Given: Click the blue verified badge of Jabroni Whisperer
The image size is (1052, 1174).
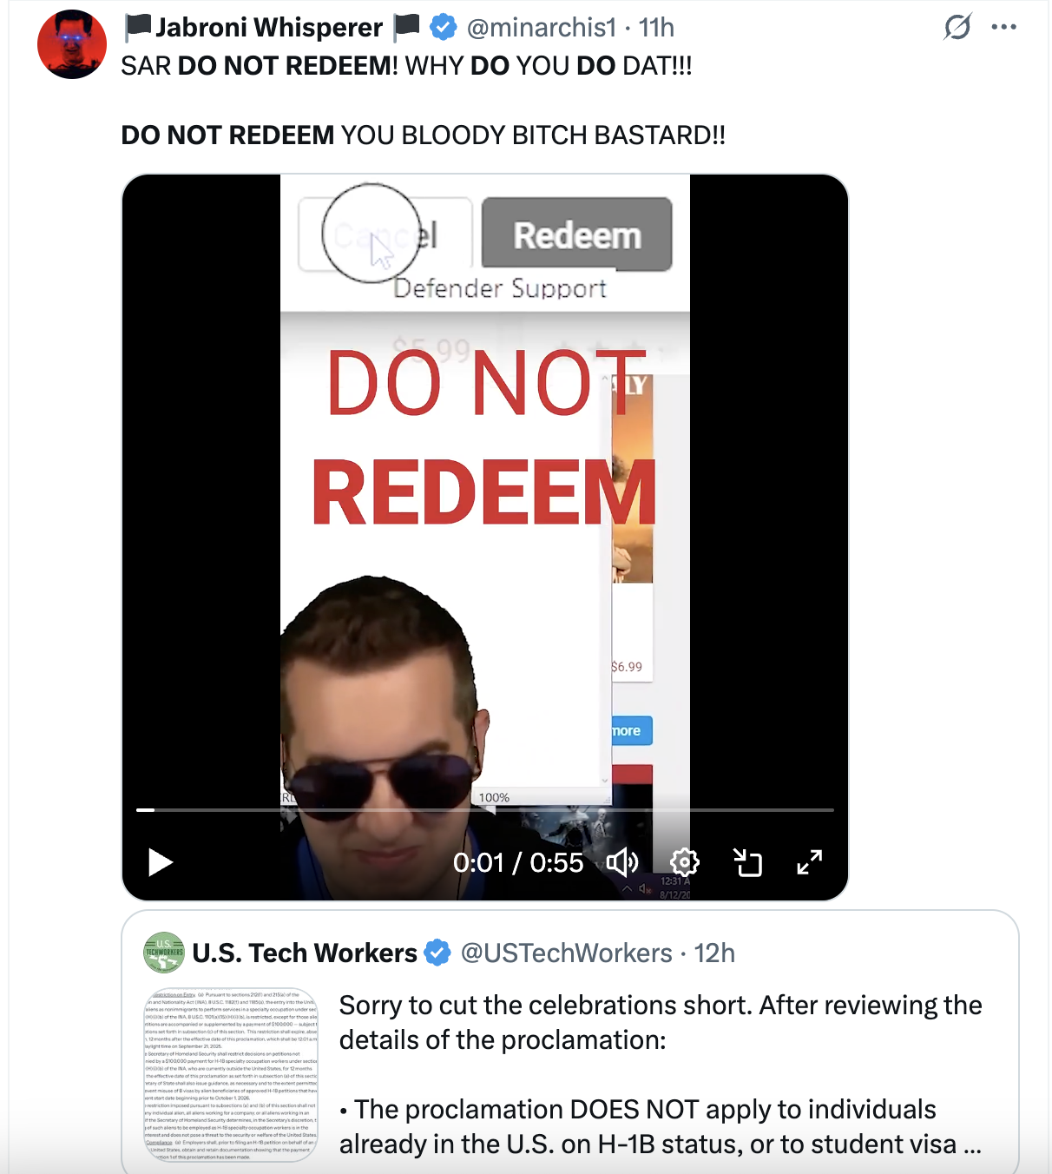Looking at the screenshot, I should click(444, 27).
